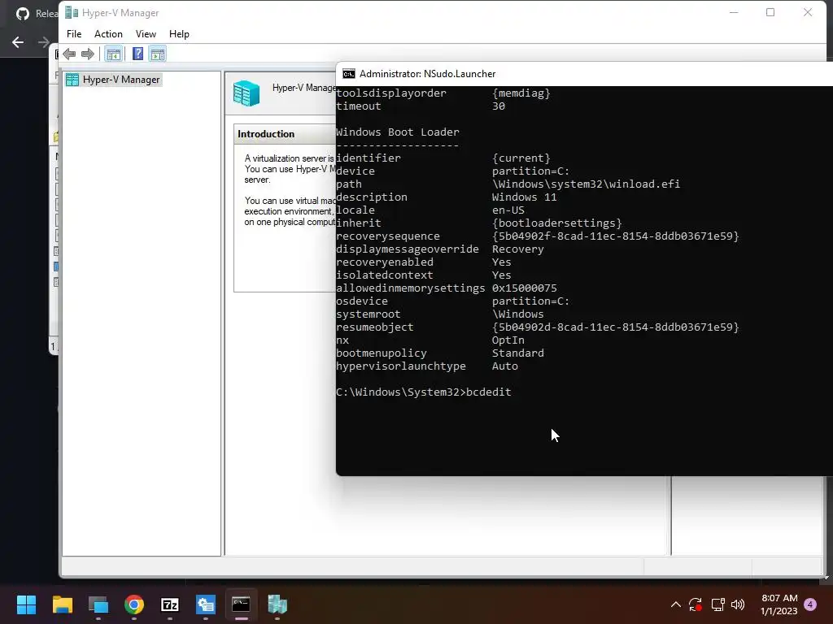This screenshot has height=624, width=833.
Task: Click the 'Administrator: NSudo.Launcher' title bar
Action: (x=584, y=74)
